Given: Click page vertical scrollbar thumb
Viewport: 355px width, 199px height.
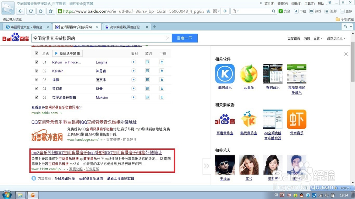Looking at the screenshot, I should click(x=353, y=62).
